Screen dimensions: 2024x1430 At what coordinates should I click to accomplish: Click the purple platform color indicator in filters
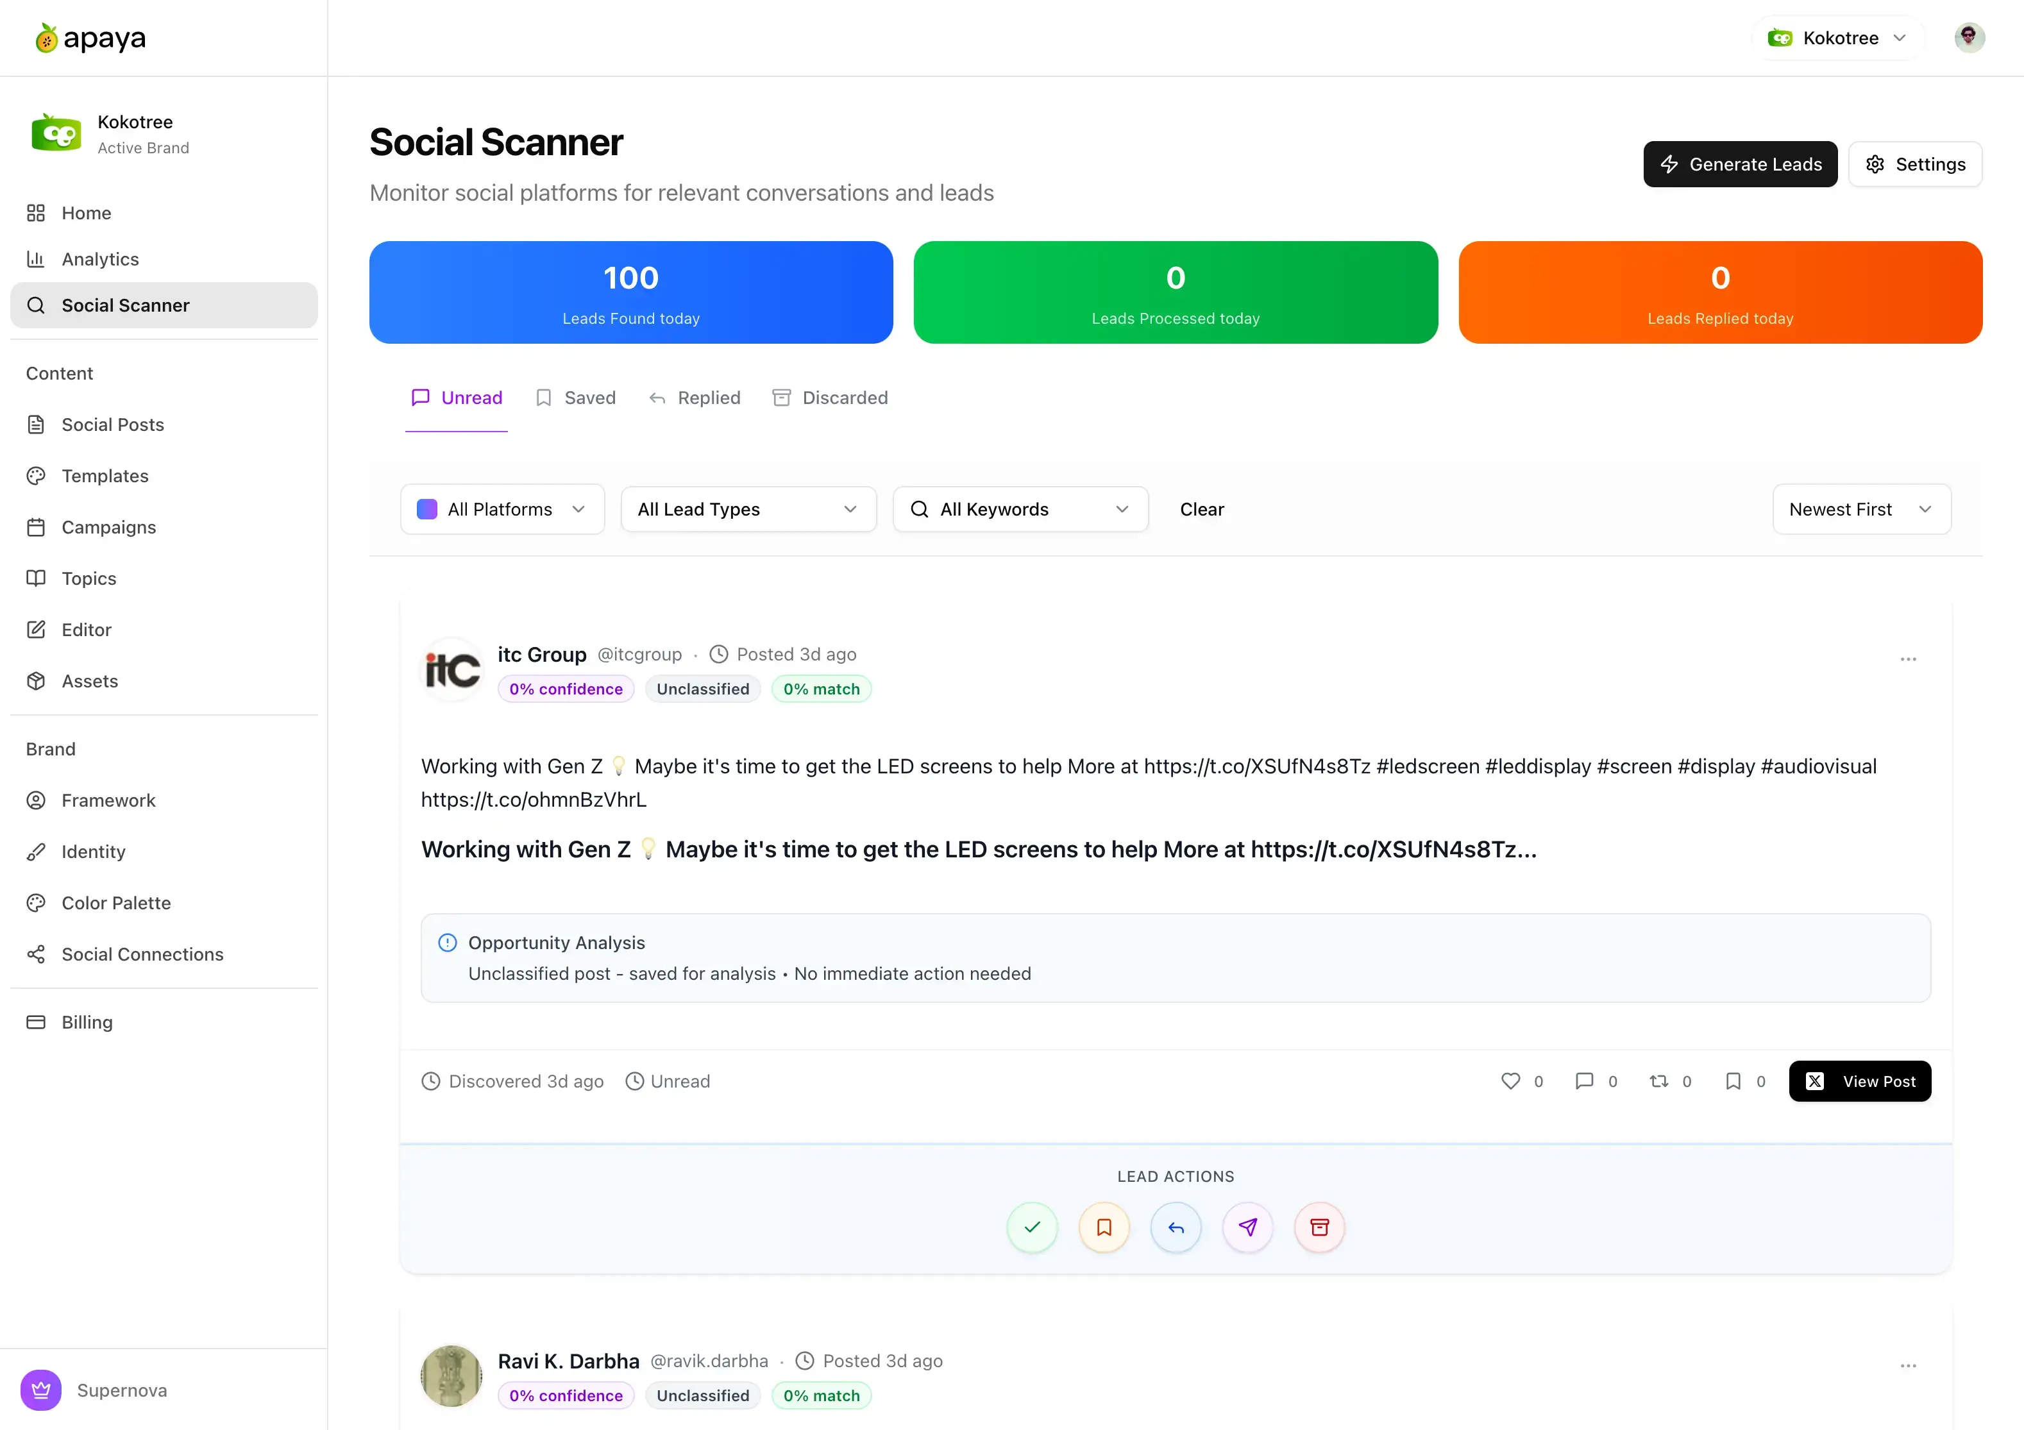[x=426, y=509]
